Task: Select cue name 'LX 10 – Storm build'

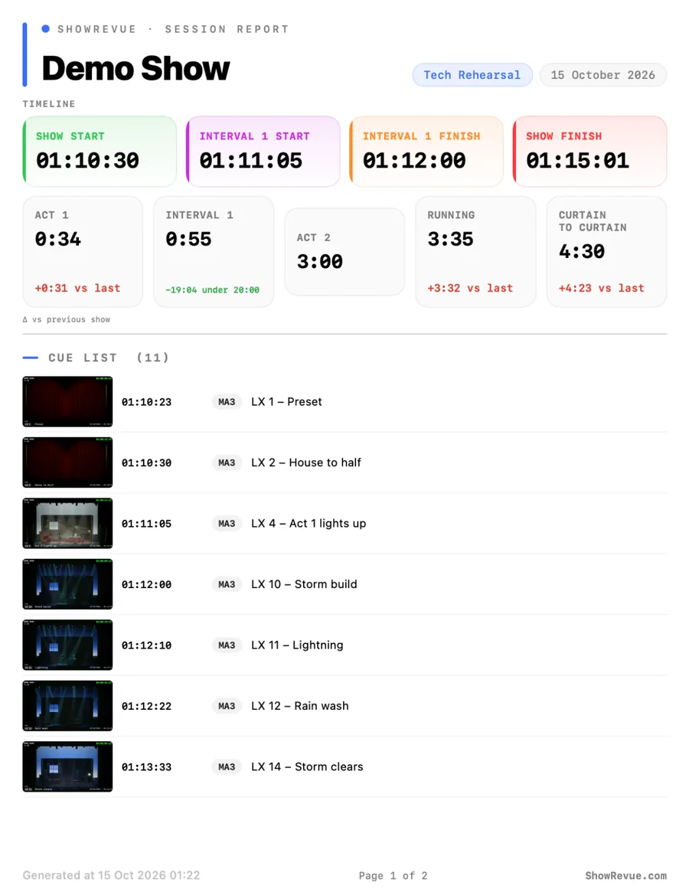Action: (x=304, y=584)
